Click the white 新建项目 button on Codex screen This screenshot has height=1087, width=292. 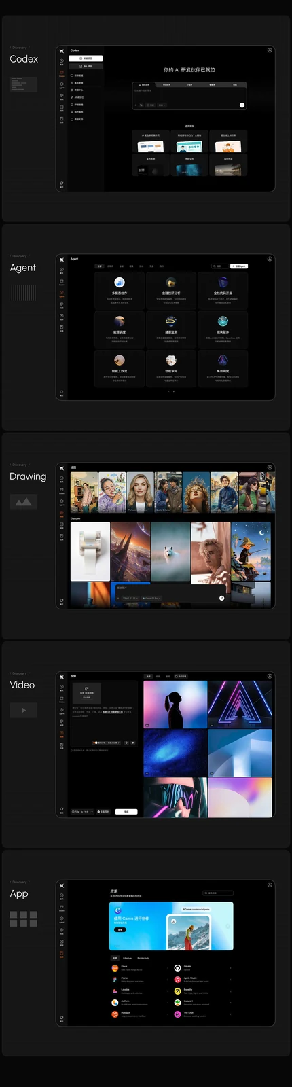coord(86,58)
